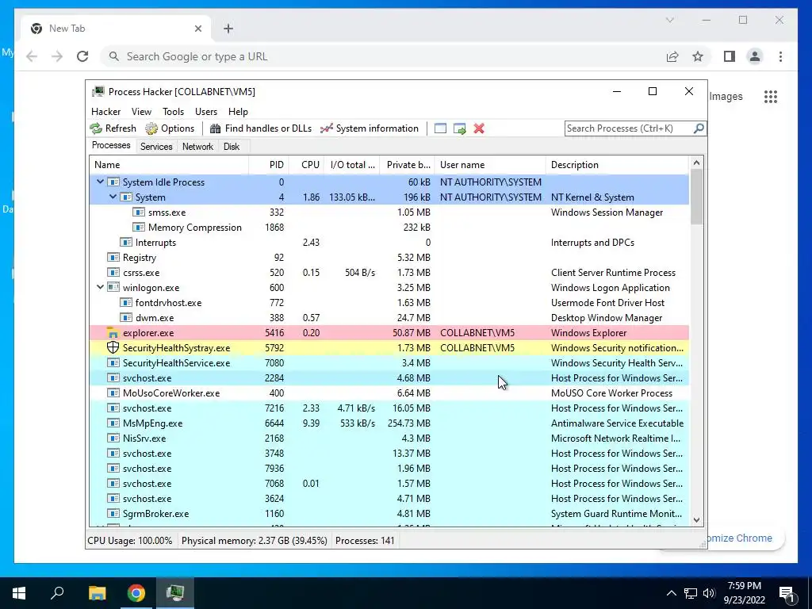812x609 pixels.
Task: Select the MoUsoCoreWorker.exe row
Action: [x=389, y=393]
